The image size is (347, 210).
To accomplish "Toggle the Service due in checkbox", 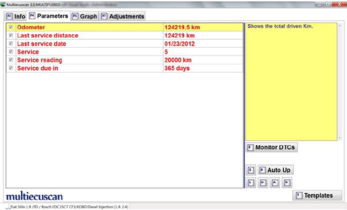I will click(11, 68).
